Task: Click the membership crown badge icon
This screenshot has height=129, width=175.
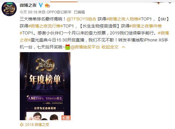Action: [x=47, y=5]
